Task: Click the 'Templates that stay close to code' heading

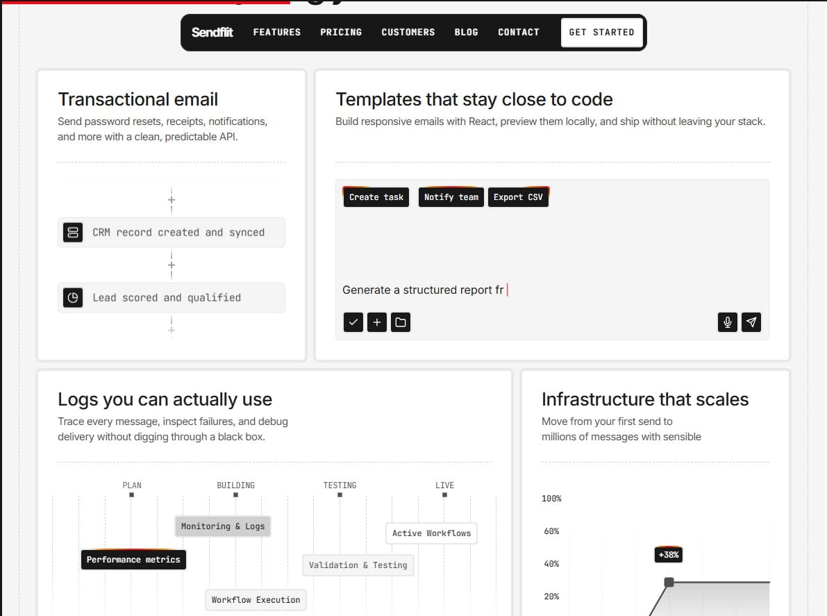Action: tap(474, 99)
